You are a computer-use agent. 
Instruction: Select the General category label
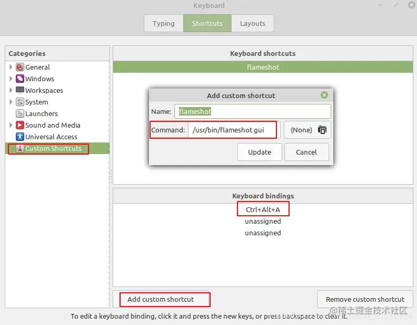37,67
